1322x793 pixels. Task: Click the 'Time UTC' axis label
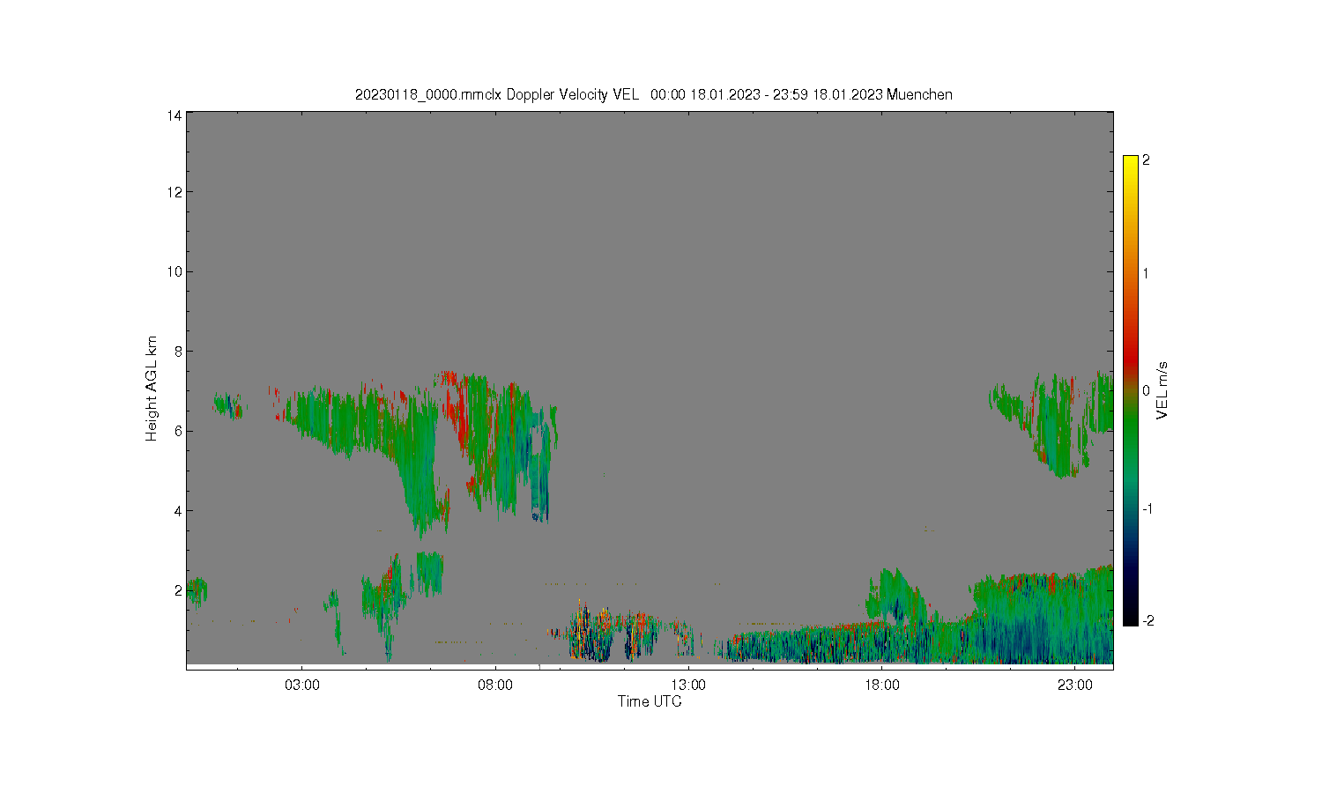point(650,701)
